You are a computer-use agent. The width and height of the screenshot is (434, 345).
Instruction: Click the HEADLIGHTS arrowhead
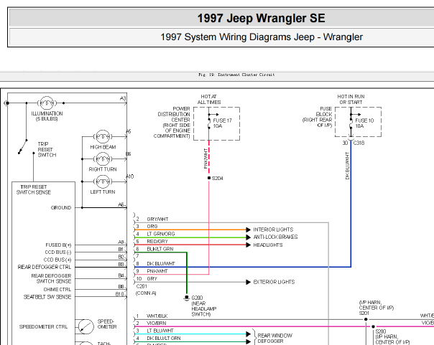click(249, 245)
